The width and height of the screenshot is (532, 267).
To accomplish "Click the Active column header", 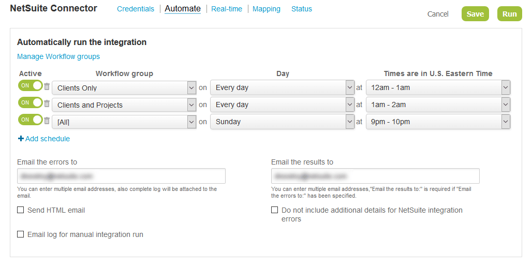I will (30, 73).
